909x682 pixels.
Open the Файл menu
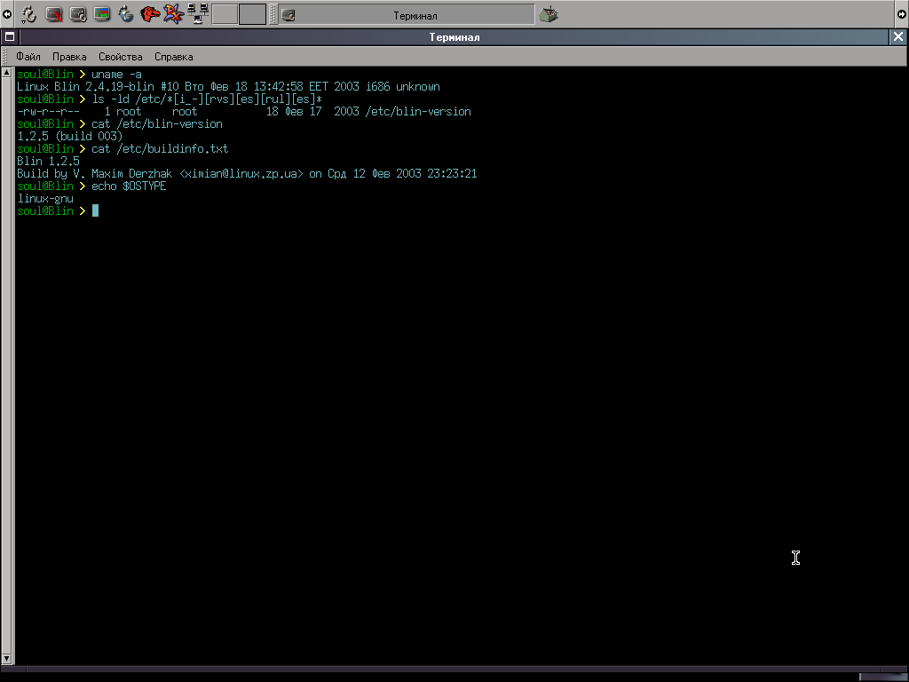click(28, 57)
